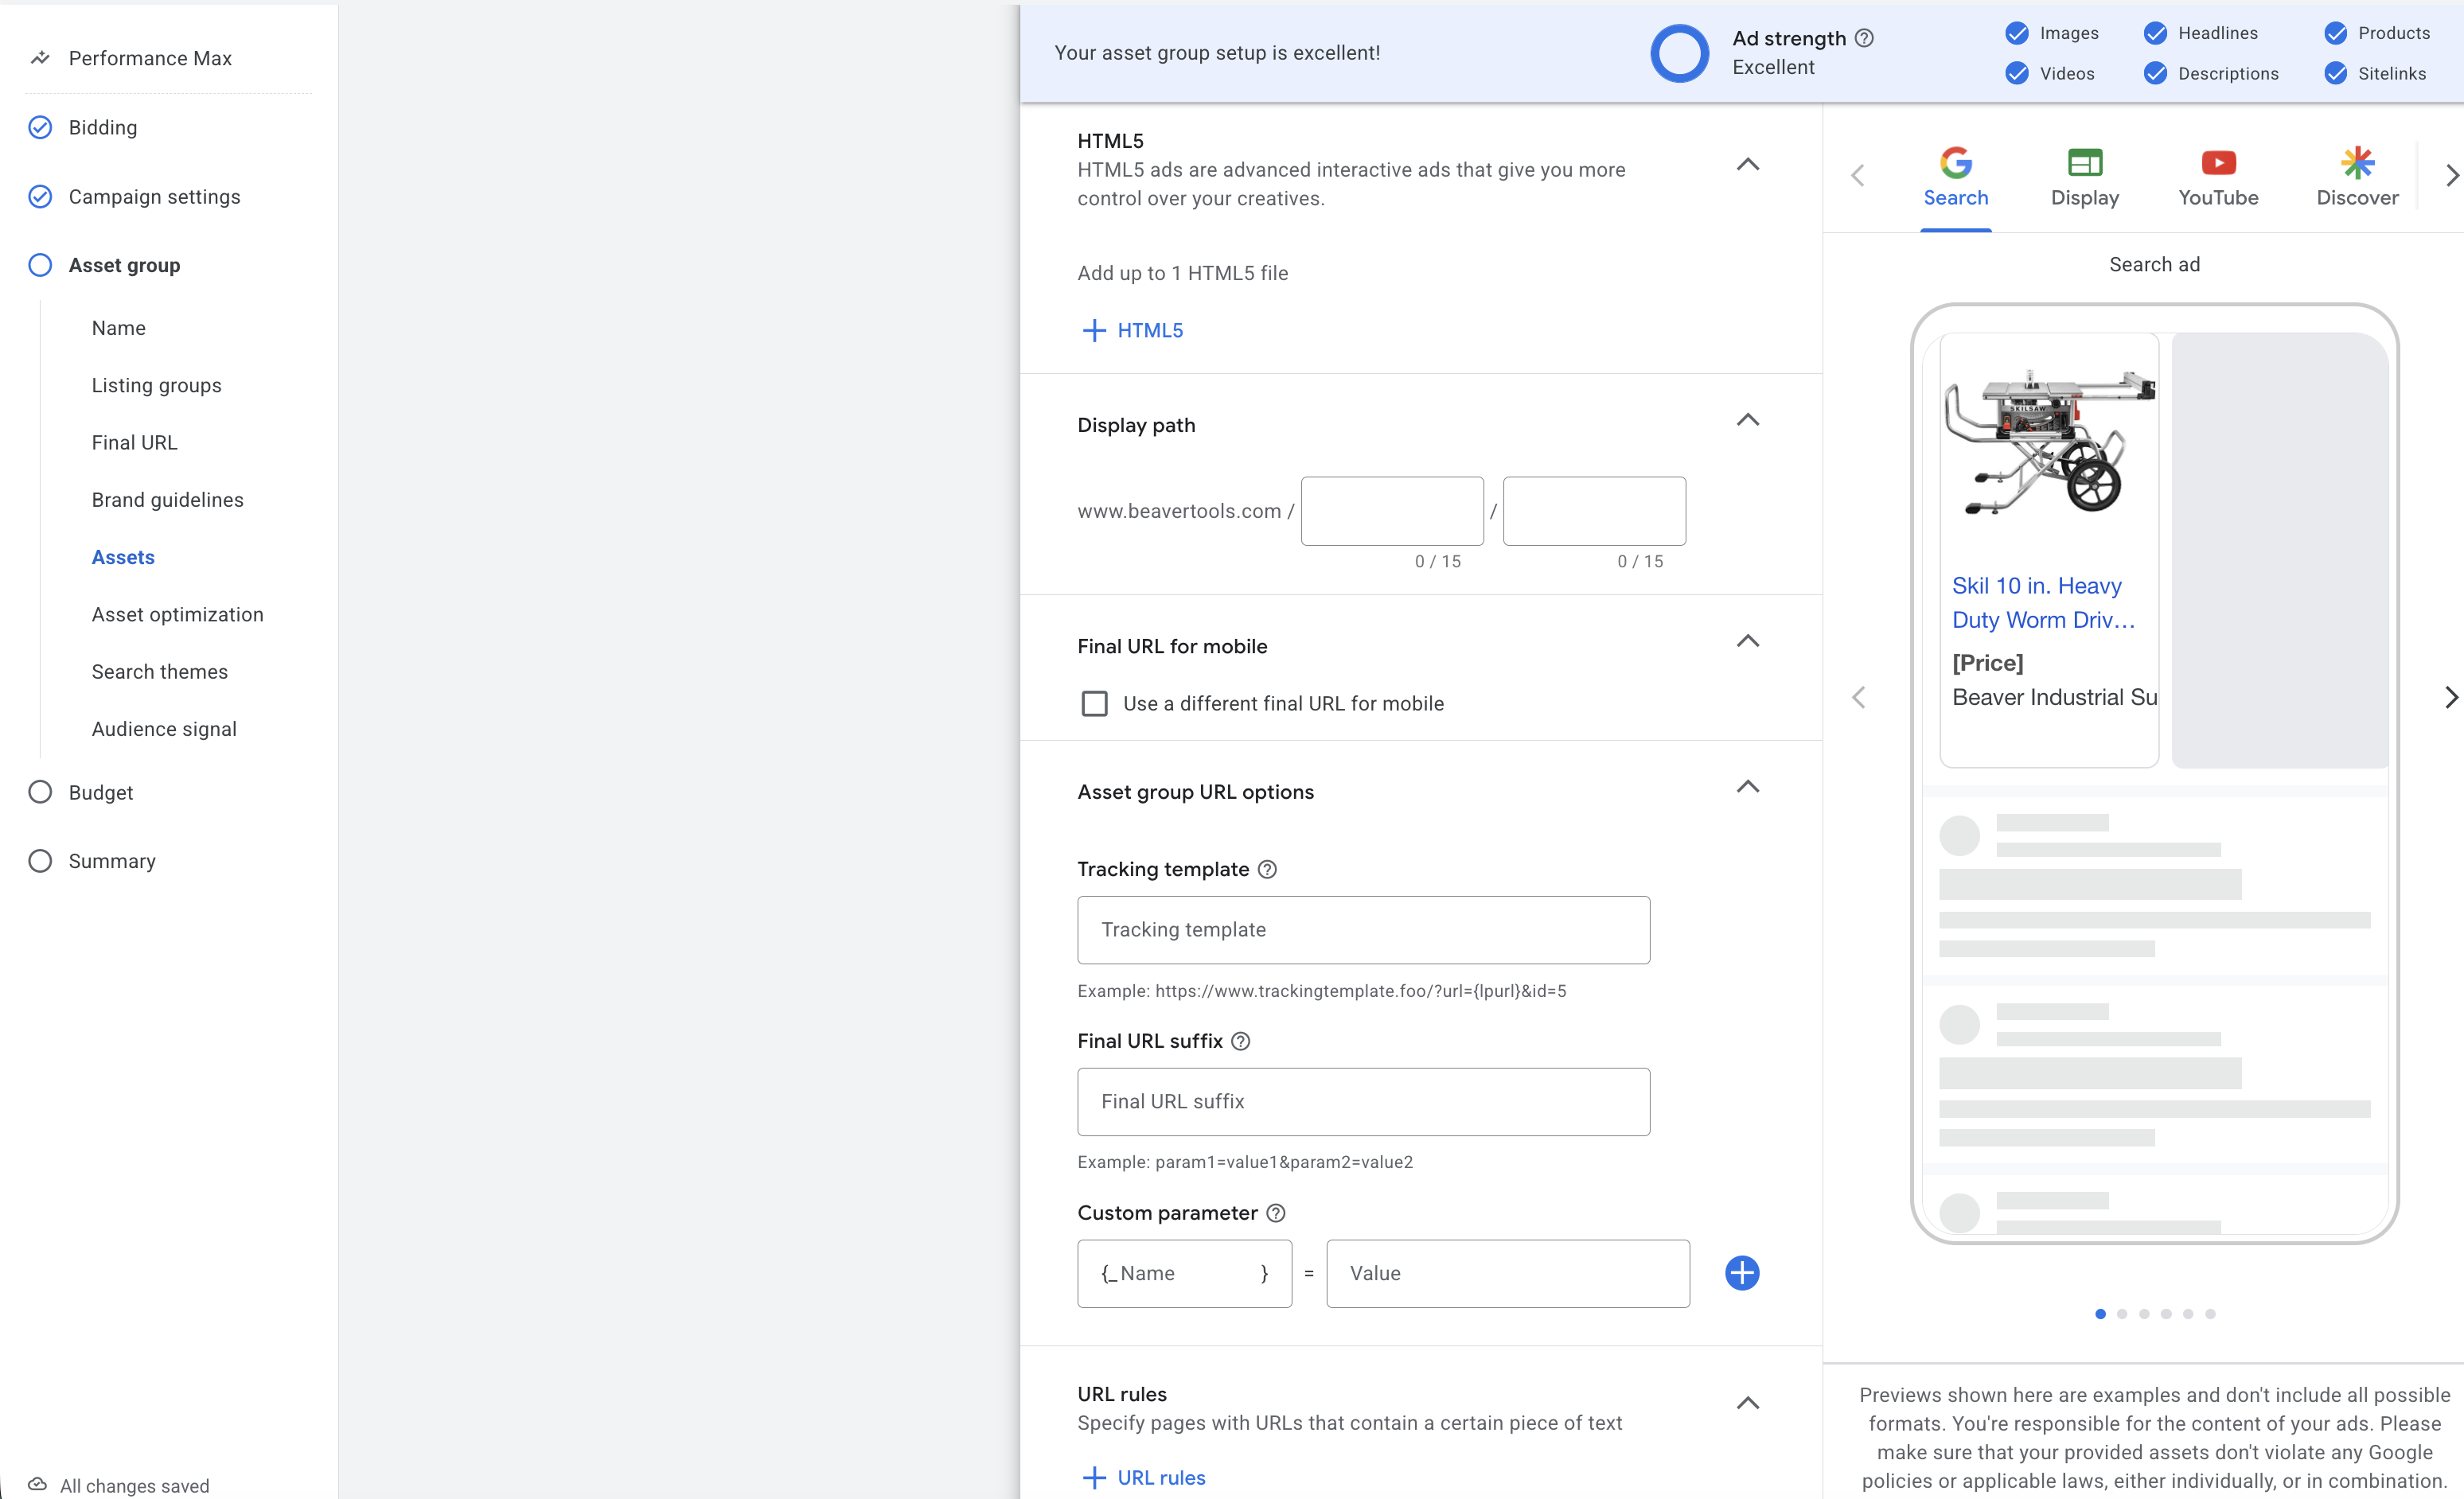Collapse the HTML5 section
Viewport: 2464px width, 1499px height.
(x=1747, y=164)
